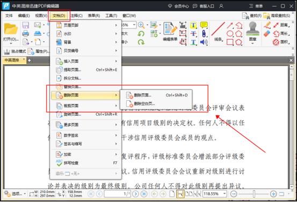Select the red arrow drawing tool
The image size is (297, 202).
[x=230, y=25]
